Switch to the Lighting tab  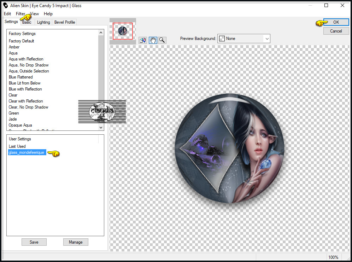[43, 22]
